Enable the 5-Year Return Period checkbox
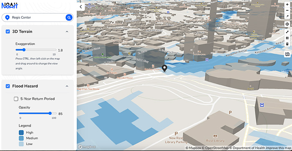This screenshot has width=292, height=151. 16,99
